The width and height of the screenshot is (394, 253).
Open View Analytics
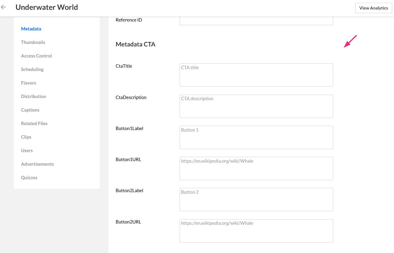[x=373, y=8]
